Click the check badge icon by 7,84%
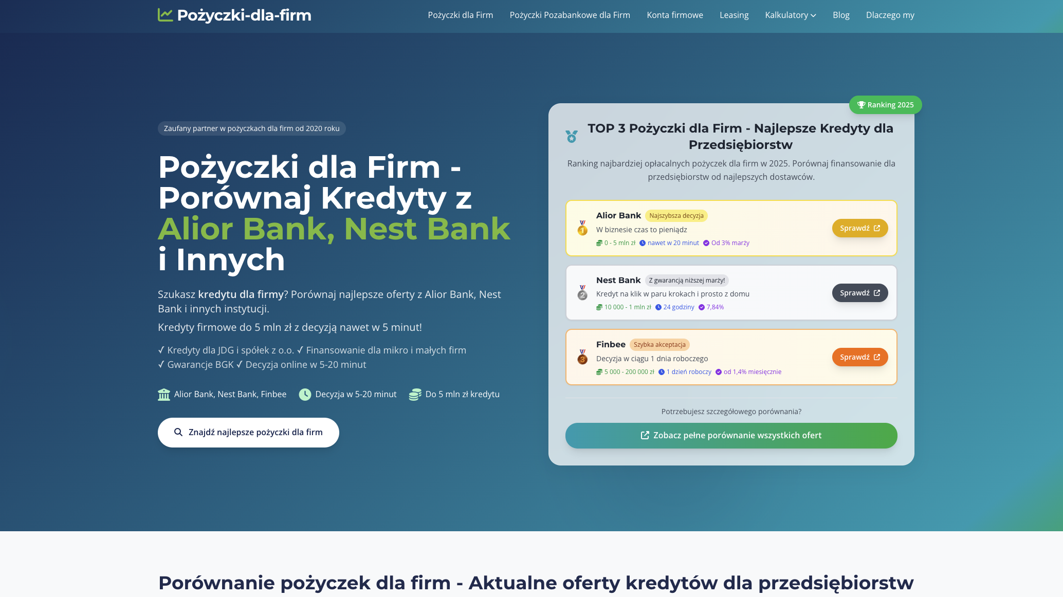The width and height of the screenshot is (1063, 597). 702,307
